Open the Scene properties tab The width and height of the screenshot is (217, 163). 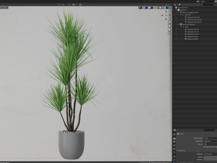click(x=175, y=149)
